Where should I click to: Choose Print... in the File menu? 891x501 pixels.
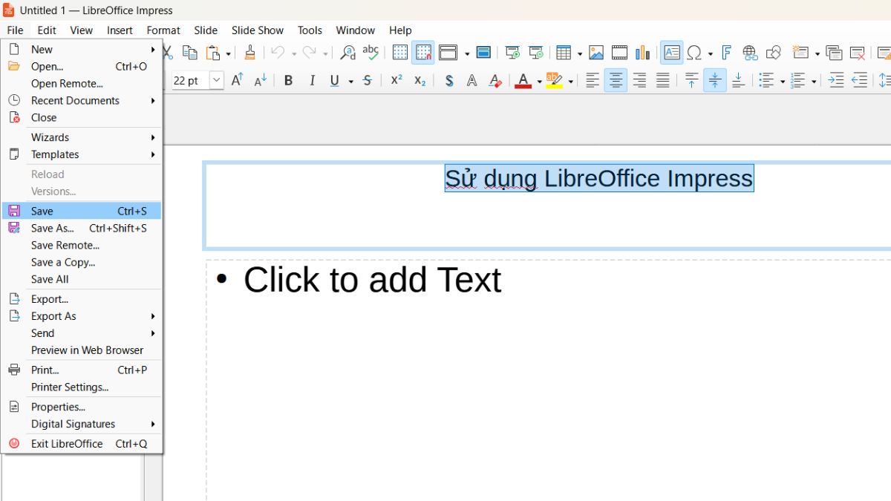[x=82, y=370]
